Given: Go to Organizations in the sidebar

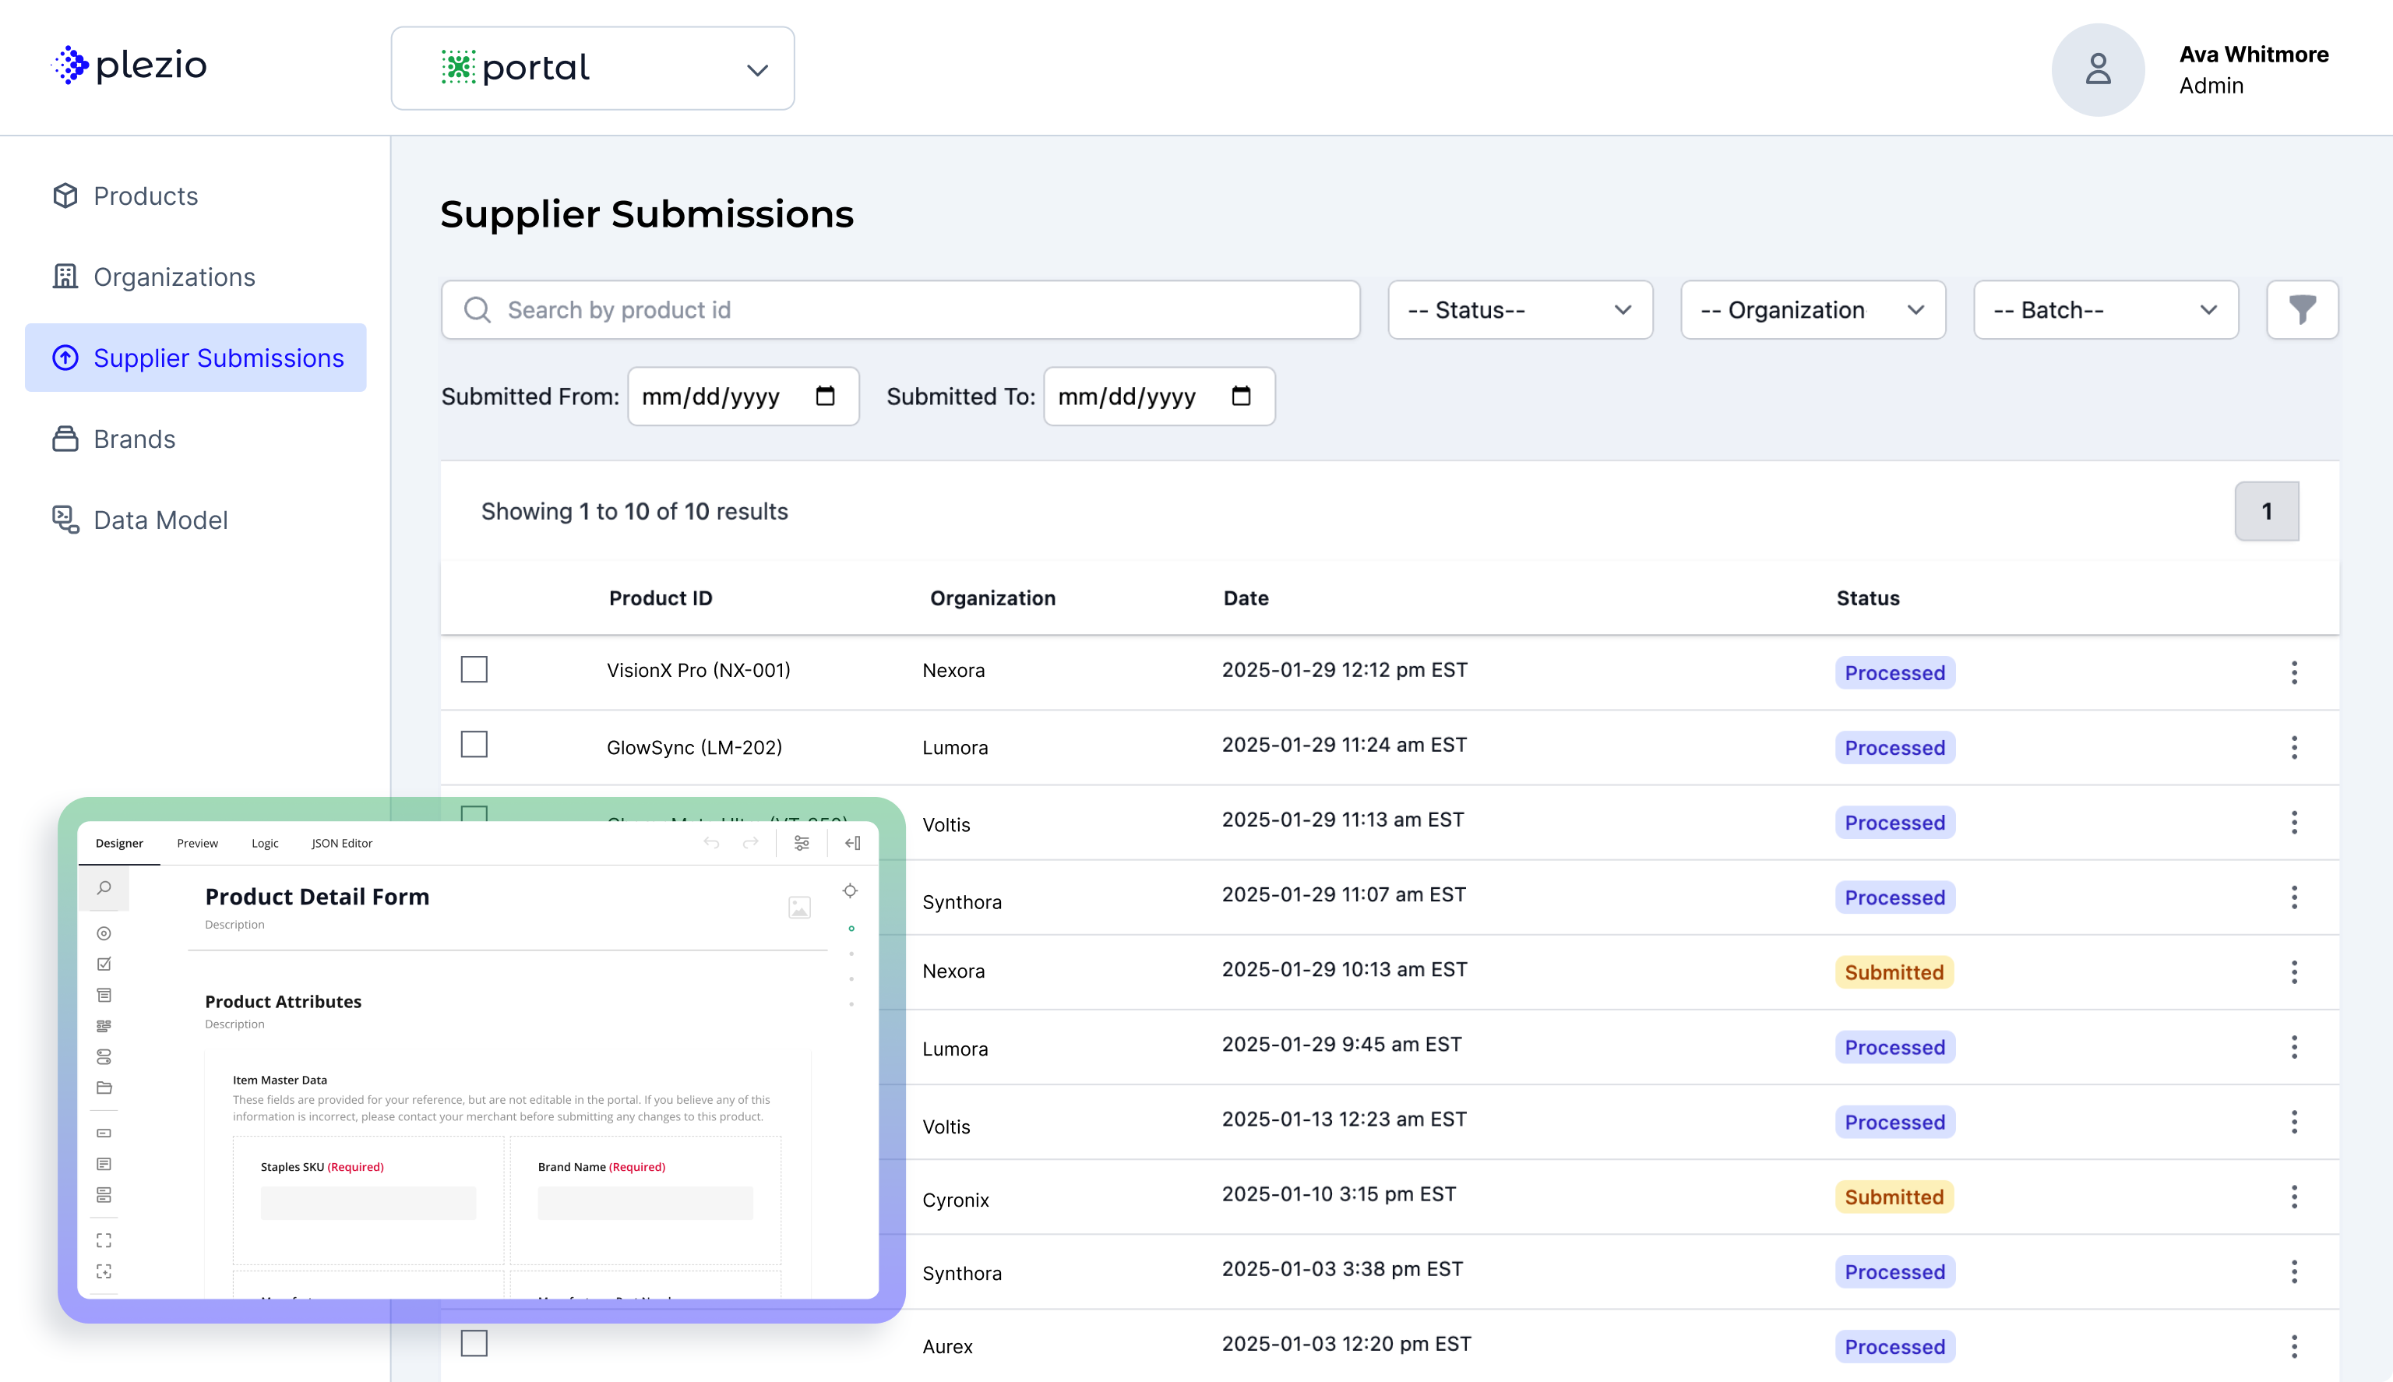Looking at the screenshot, I should [x=174, y=277].
